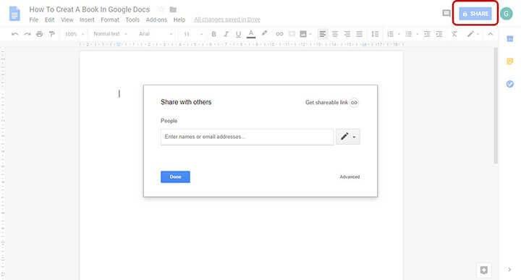The width and height of the screenshot is (521, 280).
Task: Click the Bulleted list icon
Action: click(409, 34)
